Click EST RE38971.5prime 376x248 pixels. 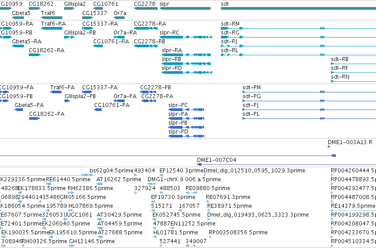coord(229,206)
